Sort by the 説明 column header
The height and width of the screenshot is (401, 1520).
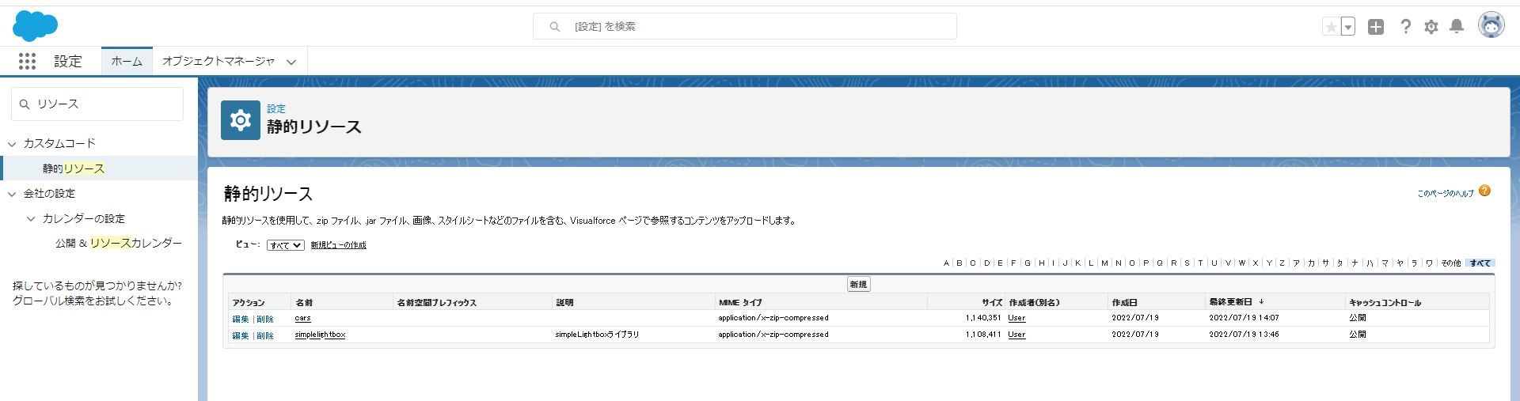(x=564, y=302)
